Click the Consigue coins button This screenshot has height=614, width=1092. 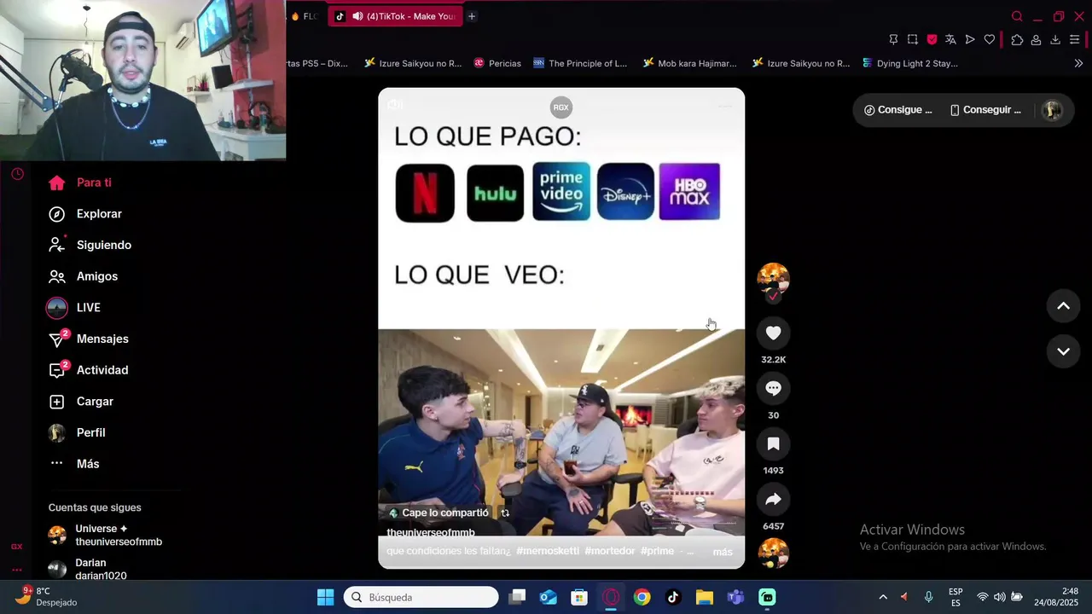[x=898, y=110]
